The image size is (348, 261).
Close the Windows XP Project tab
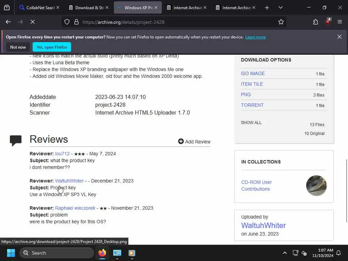click(156, 7)
